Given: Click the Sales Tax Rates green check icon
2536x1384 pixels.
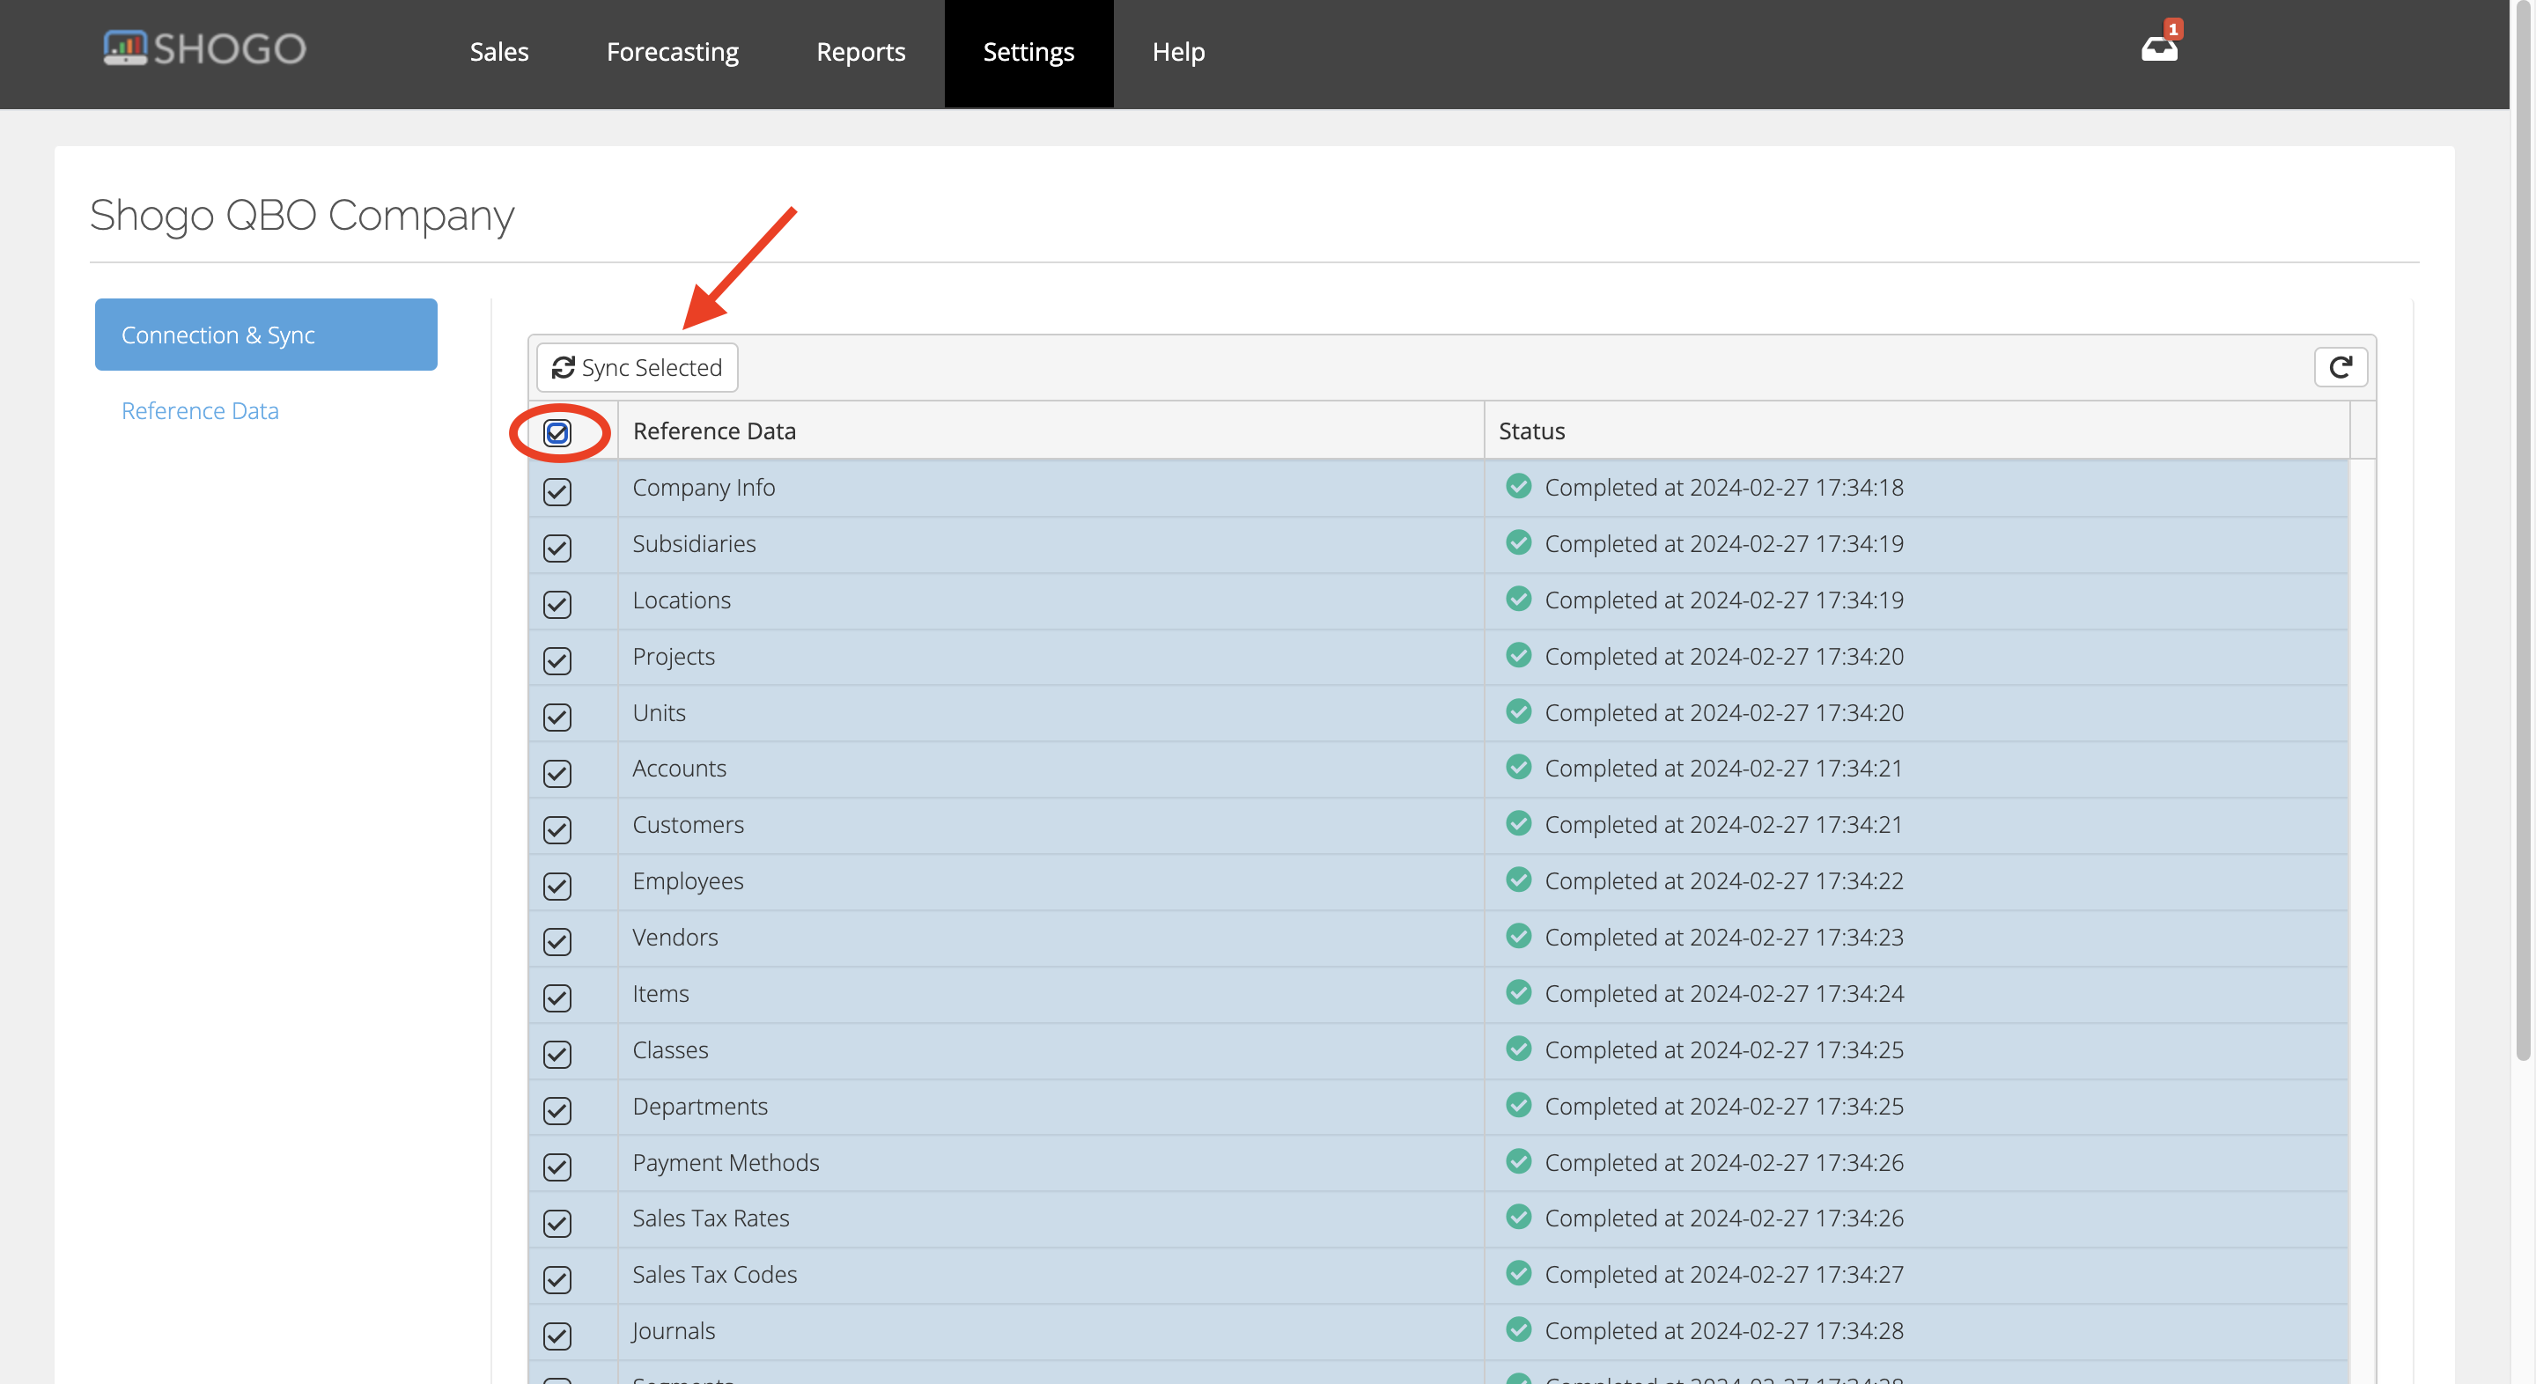Looking at the screenshot, I should tap(1519, 1216).
